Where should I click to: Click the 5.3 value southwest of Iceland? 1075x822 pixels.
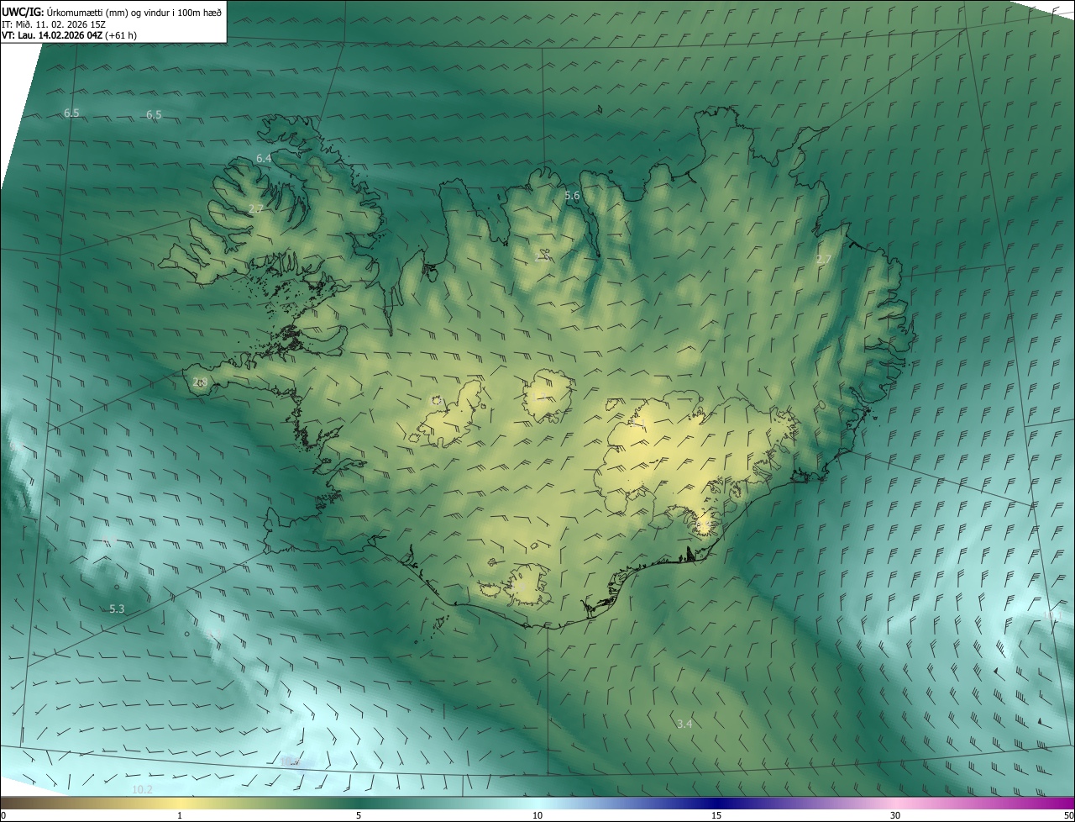click(117, 609)
